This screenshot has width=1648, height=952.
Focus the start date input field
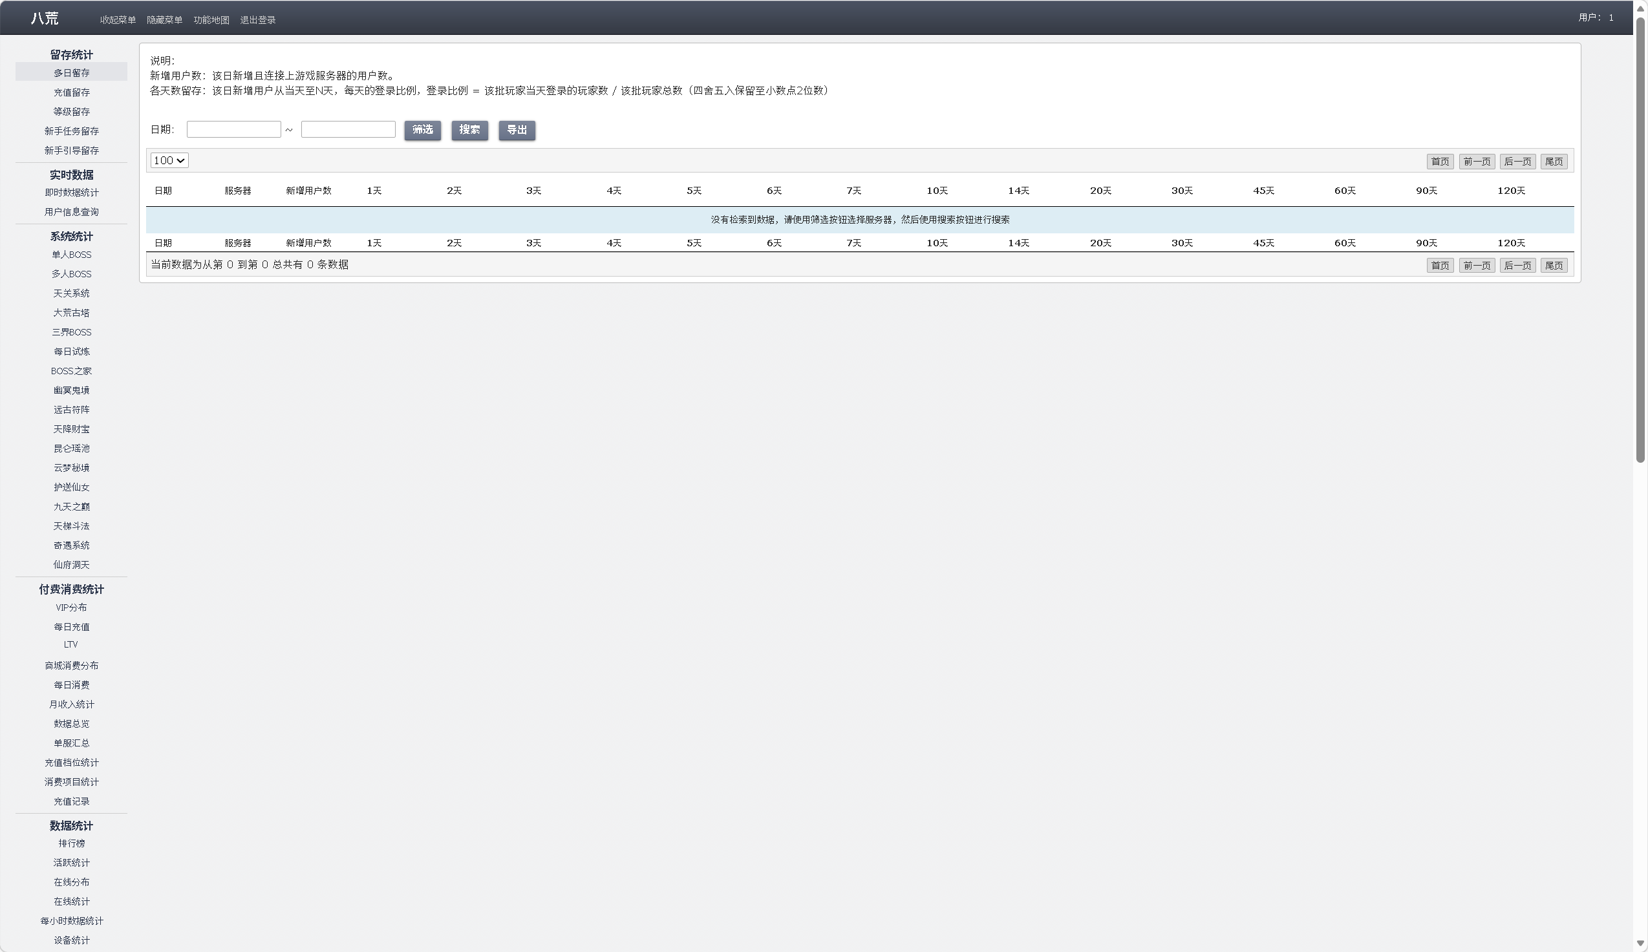(233, 129)
